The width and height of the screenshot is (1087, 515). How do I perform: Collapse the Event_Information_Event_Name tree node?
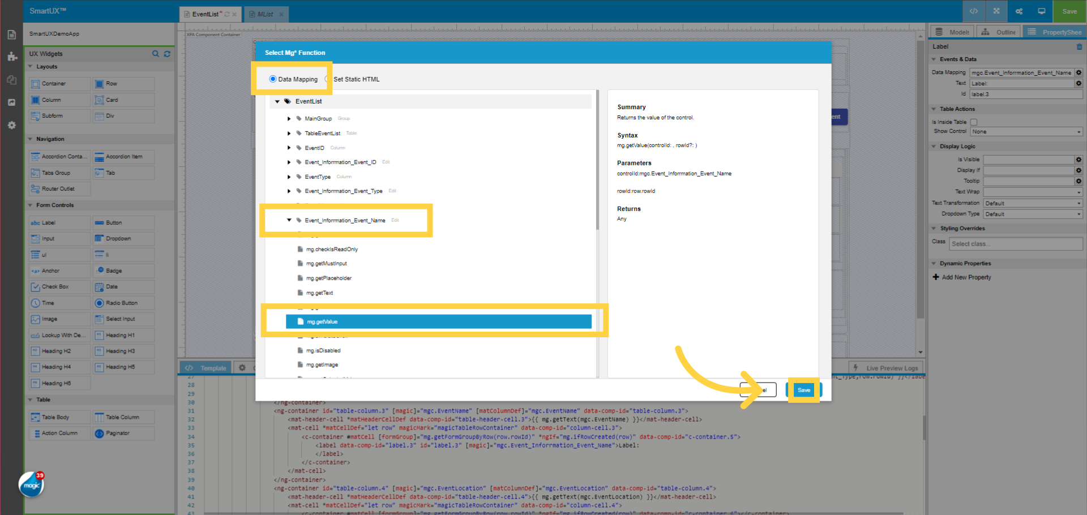pos(289,220)
